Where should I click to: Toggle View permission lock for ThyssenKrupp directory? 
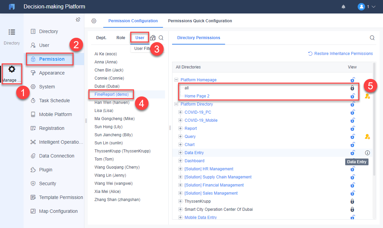(352, 201)
